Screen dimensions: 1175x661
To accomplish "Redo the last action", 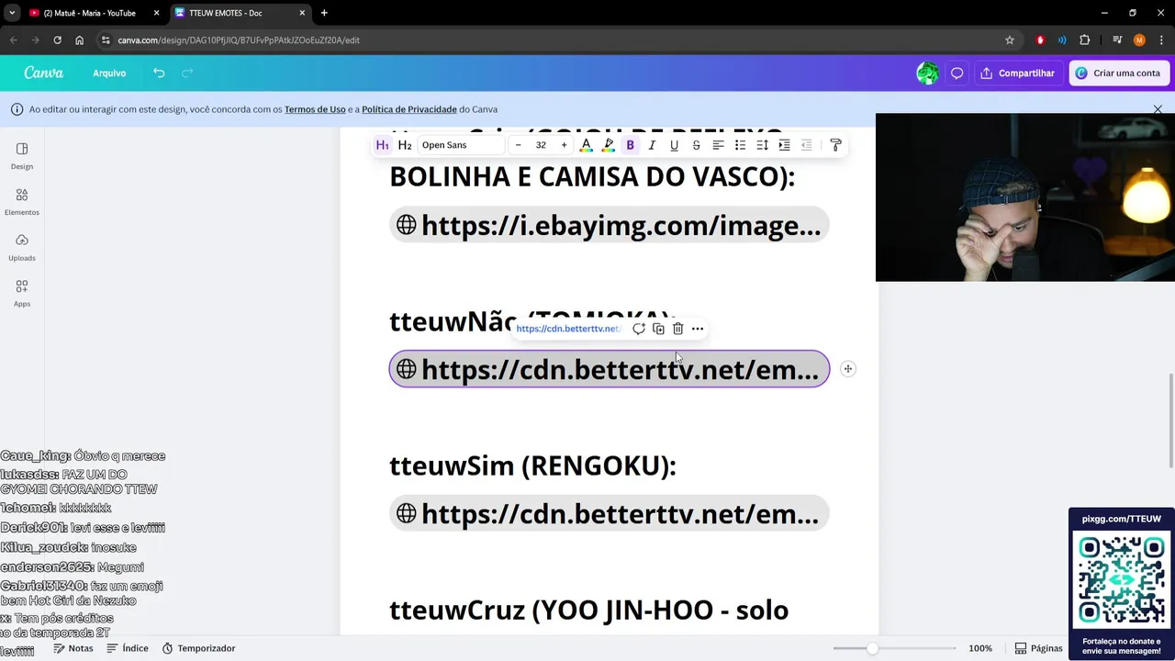I will (187, 73).
